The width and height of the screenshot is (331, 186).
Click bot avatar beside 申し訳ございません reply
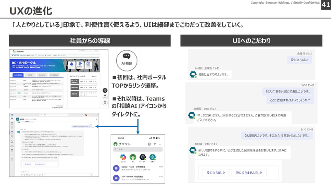(x=192, y=115)
